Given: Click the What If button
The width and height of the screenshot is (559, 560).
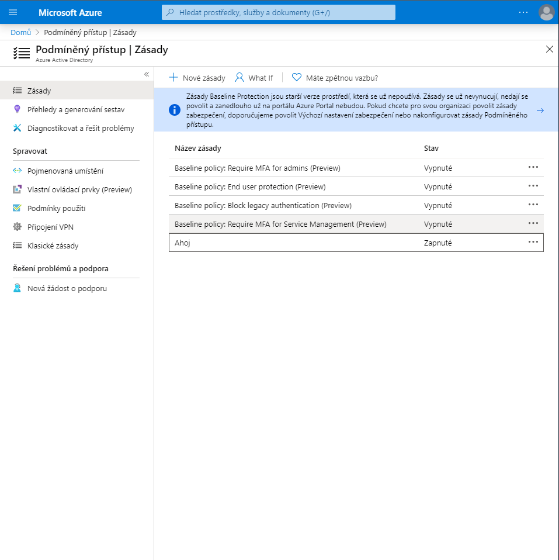Looking at the screenshot, I should click(254, 78).
